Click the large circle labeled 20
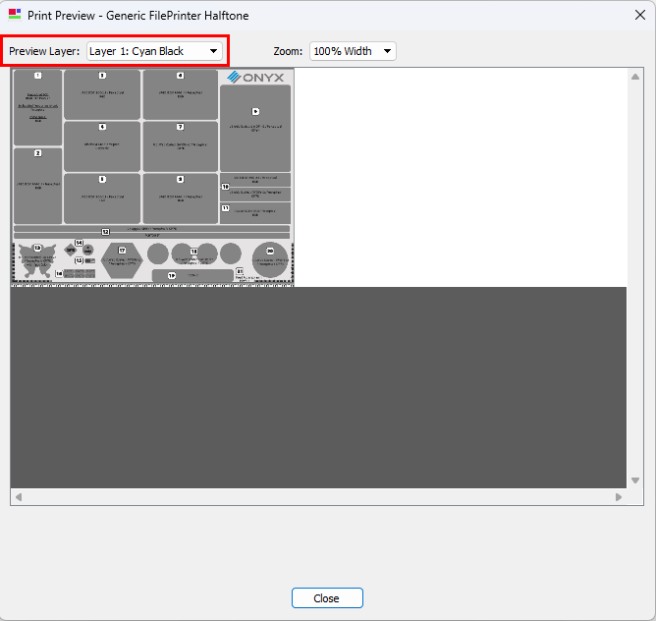This screenshot has height=621, width=656. (x=269, y=258)
